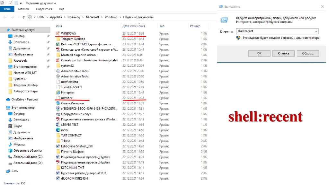Image resolution: width=329 pixels, height=185 pixels.
Task: Click the Back navigation arrow
Action: 5,17
